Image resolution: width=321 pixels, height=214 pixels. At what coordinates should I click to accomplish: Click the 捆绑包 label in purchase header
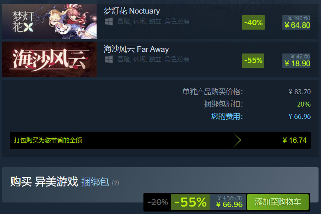[95, 182]
